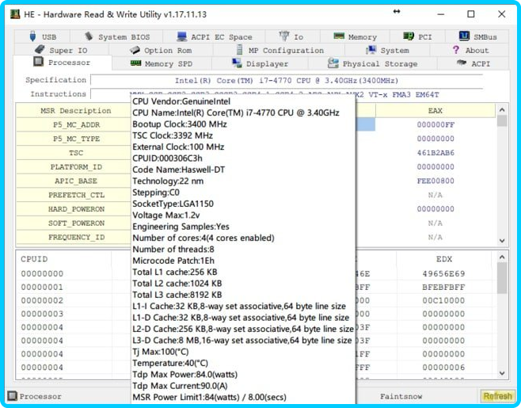
Task: Click the System BIOS chip icon
Action: pyautogui.click(x=89, y=36)
